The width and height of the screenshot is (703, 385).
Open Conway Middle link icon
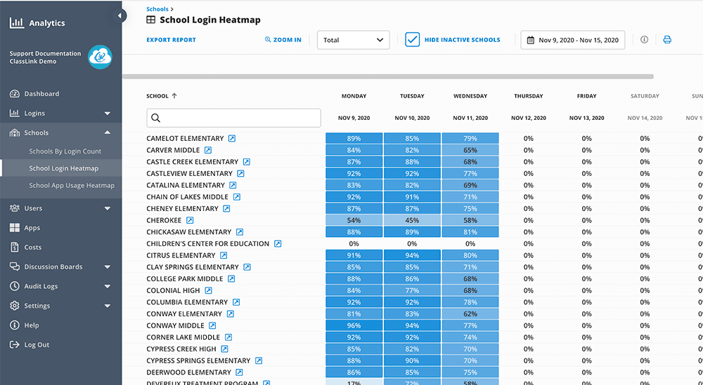click(212, 325)
